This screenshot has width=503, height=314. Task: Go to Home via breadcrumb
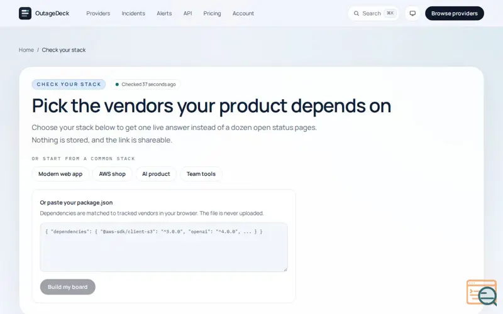[26, 50]
